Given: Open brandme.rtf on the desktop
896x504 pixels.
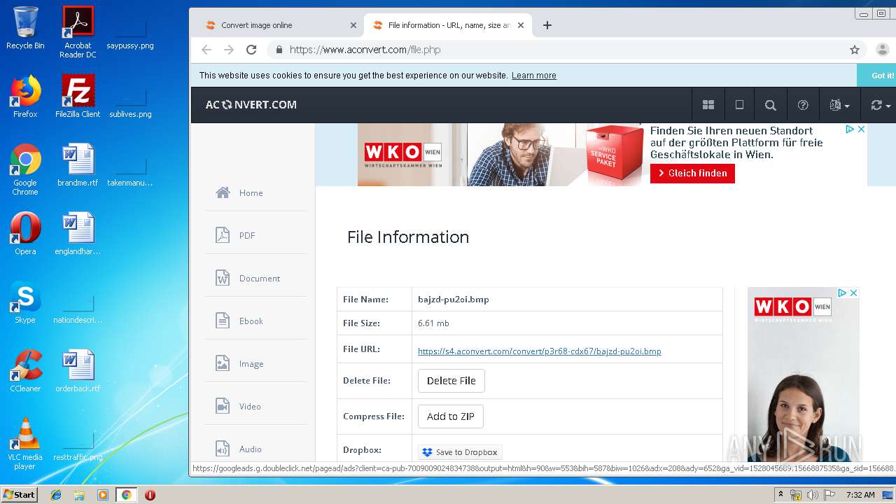Looking at the screenshot, I should [78, 165].
